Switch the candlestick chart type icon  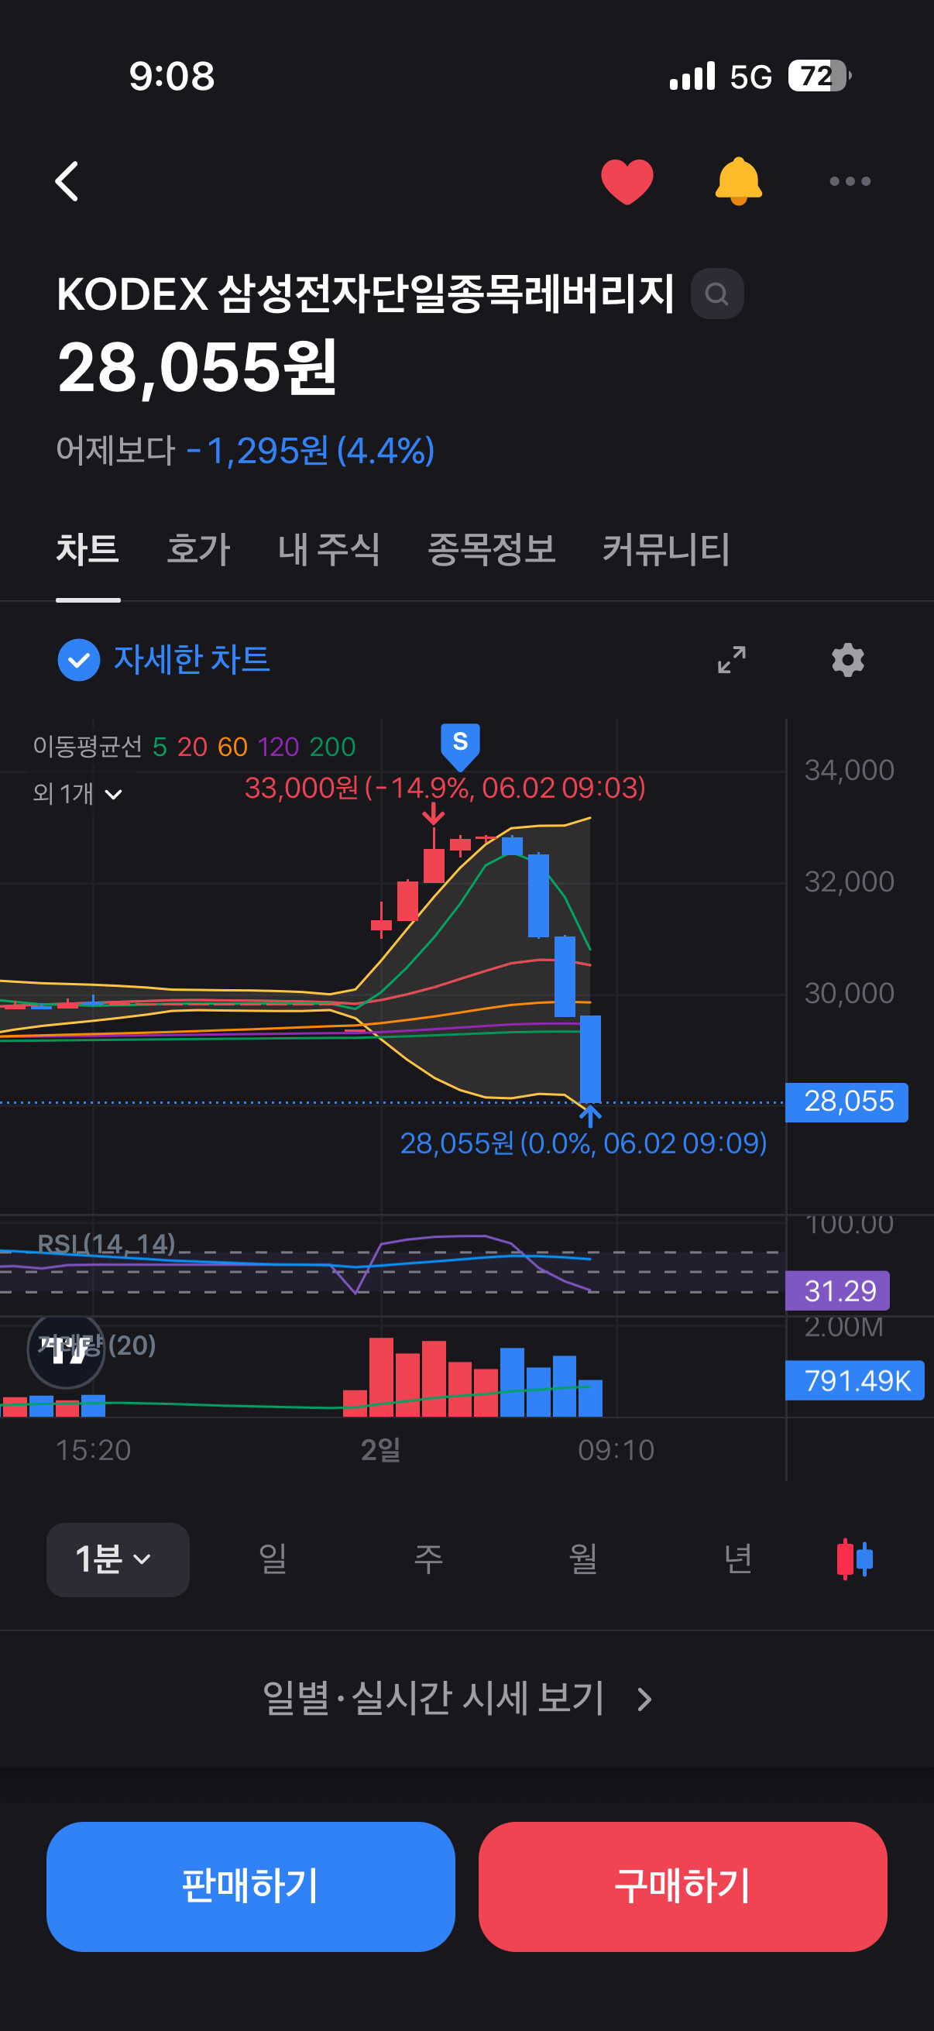(x=854, y=1558)
